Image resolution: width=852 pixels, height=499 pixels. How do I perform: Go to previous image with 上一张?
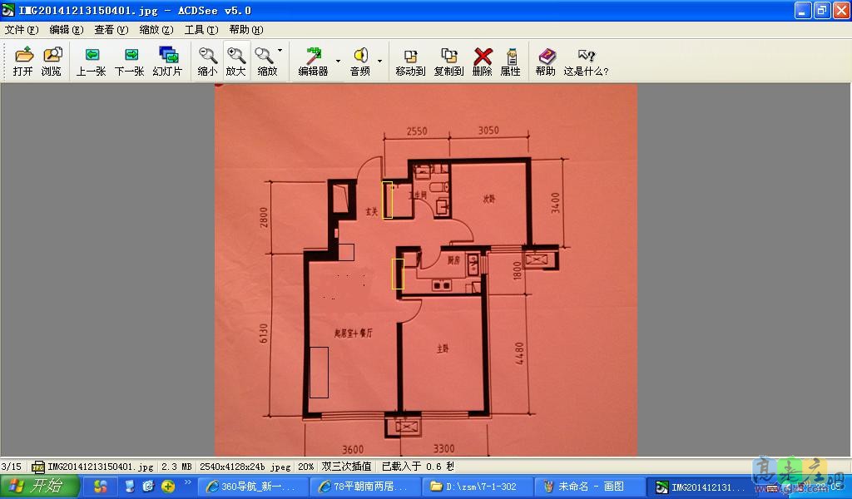91,62
